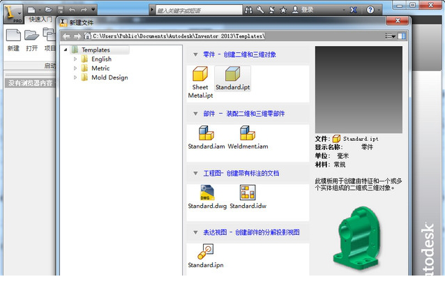445x286 pixels.
Task: Click the Autodesk Exchange X icon
Action: tap(354, 10)
